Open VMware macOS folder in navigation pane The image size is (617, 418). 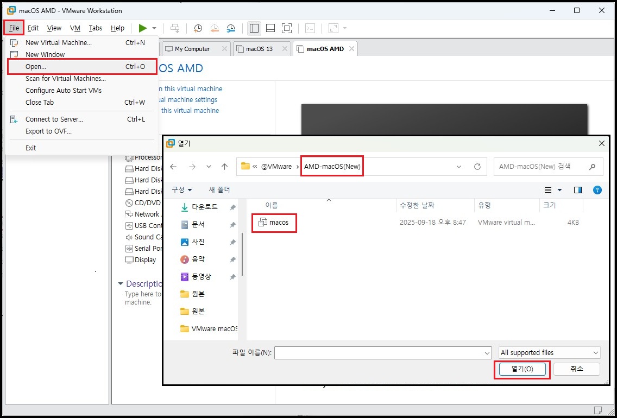click(209, 329)
